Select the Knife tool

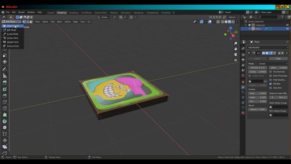tap(5, 108)
